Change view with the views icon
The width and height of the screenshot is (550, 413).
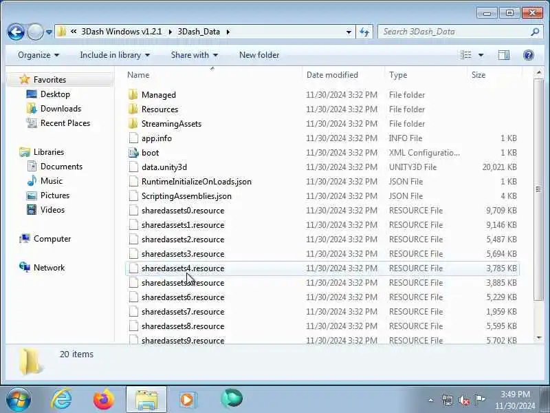tap(466, 55)
